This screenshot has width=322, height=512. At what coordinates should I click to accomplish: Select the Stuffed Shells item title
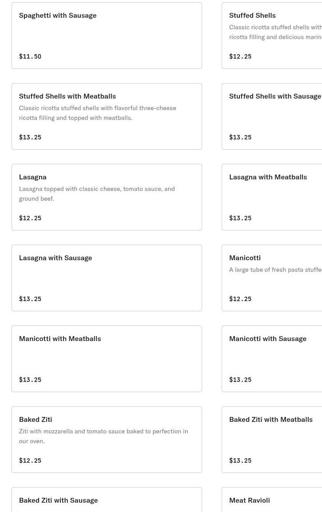click(252, 15)
